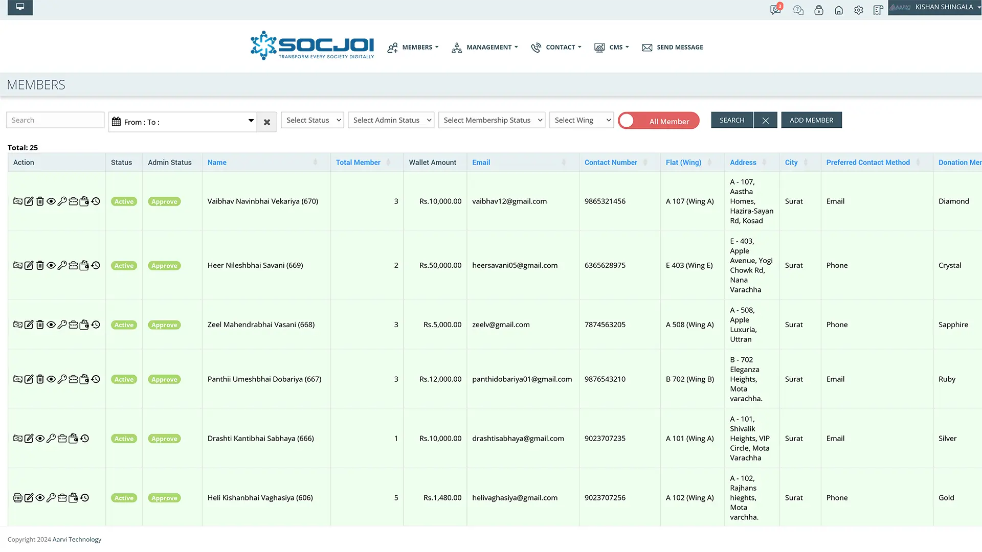Open wallet icon for Heli Kishanbhai Vaghasiya
Image resolution: width=982 pixels, height=552 pixels.
tap(73, 497)
